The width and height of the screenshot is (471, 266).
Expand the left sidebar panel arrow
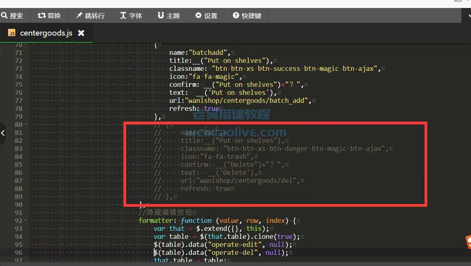coord(3,133)
